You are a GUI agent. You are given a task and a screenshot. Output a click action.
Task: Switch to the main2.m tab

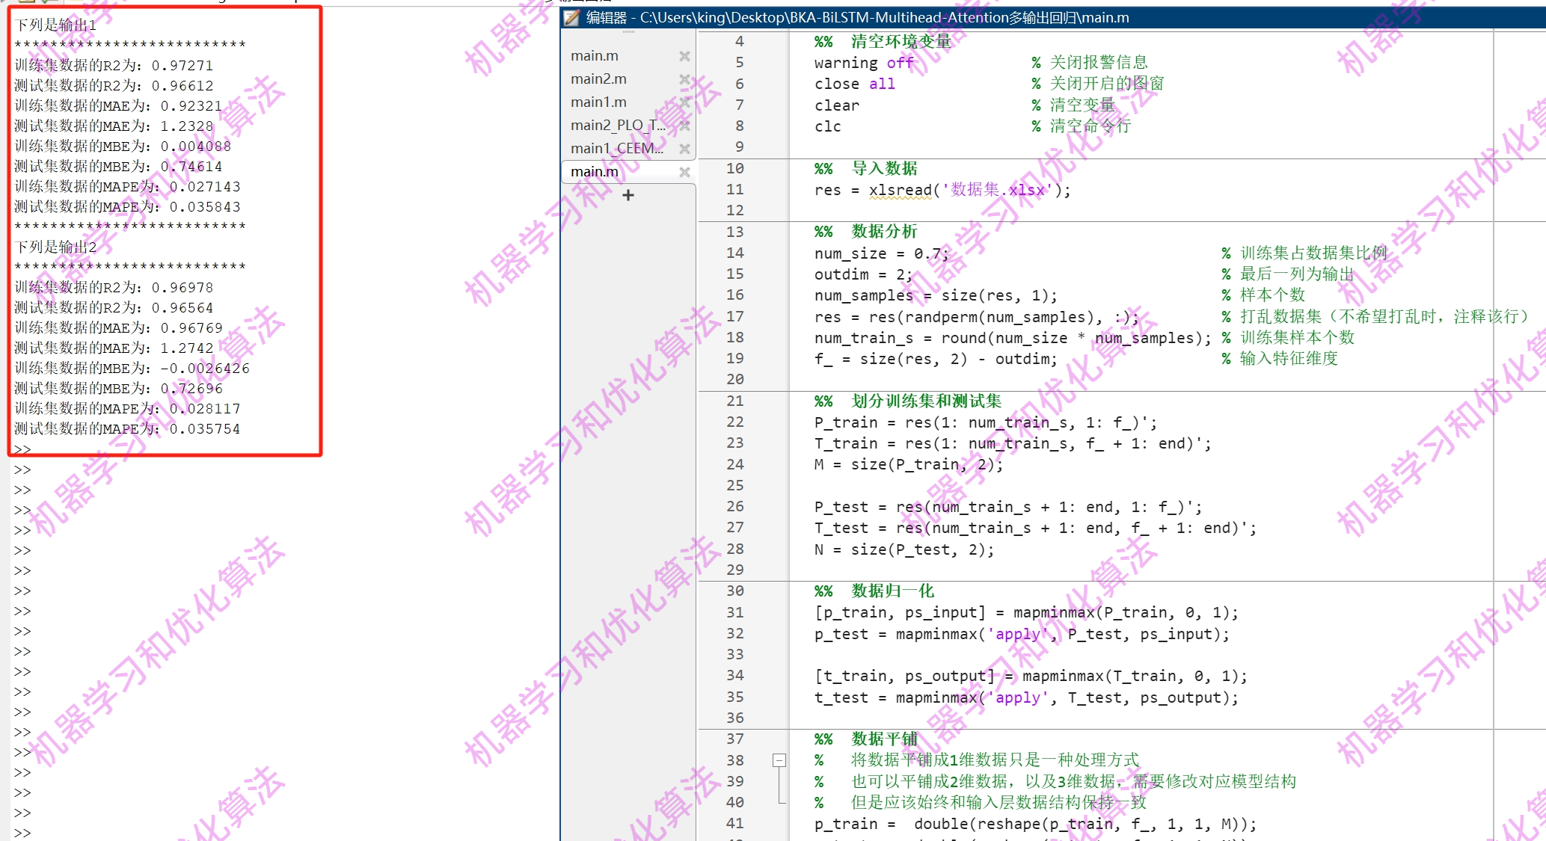tap(598, 79)
